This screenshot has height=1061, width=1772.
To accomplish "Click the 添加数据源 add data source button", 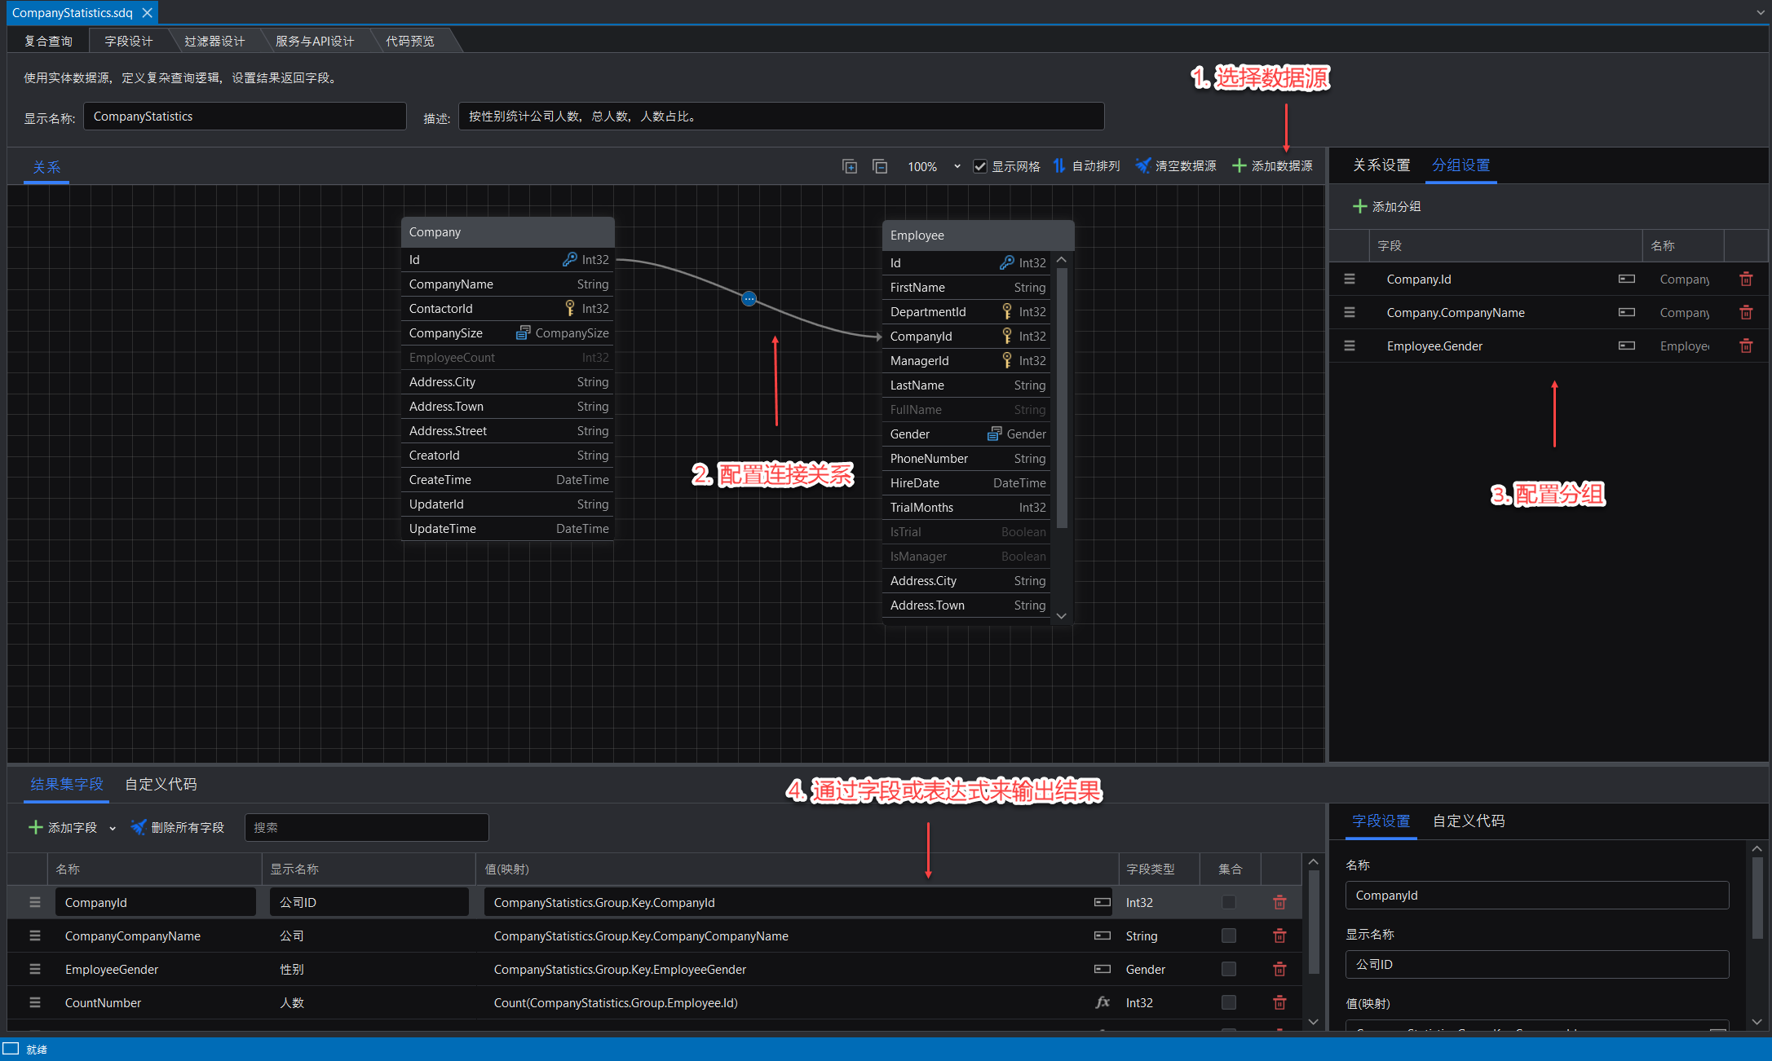I will point(1272,166).
